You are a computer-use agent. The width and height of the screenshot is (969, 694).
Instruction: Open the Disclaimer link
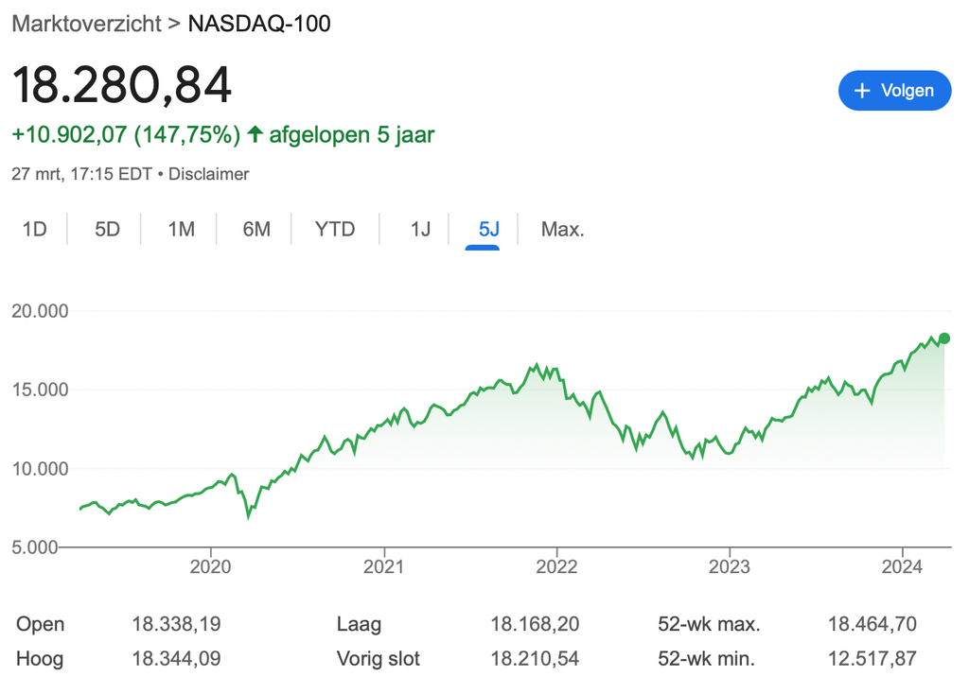click(x=209, y=174)
